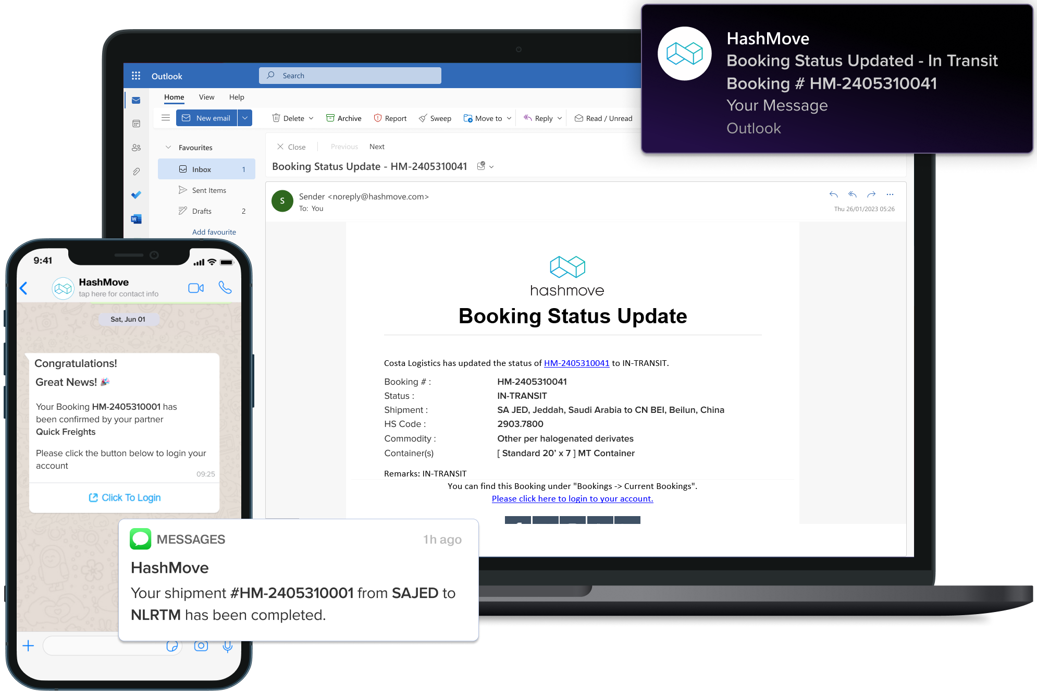Start a voice call to HashMove

(225, 287)
